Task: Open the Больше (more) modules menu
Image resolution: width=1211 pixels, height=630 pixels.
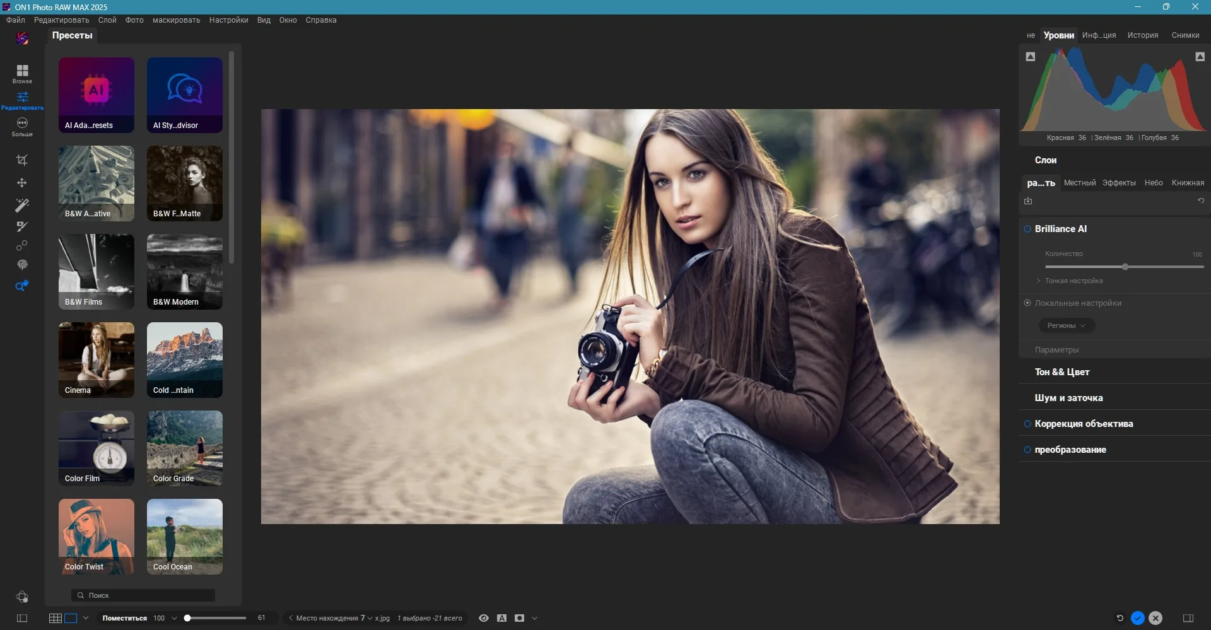Action: [x=22, y=127]
